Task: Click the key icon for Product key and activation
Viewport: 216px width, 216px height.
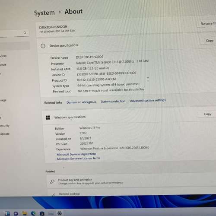Action: 52,181
